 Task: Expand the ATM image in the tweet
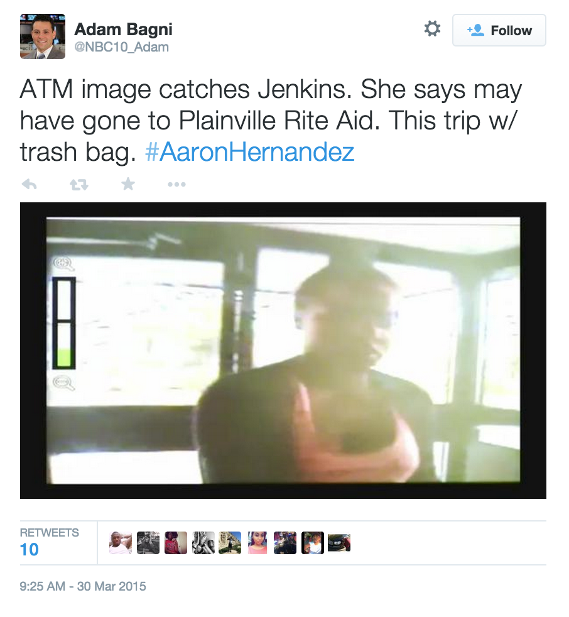click(283, 350)
